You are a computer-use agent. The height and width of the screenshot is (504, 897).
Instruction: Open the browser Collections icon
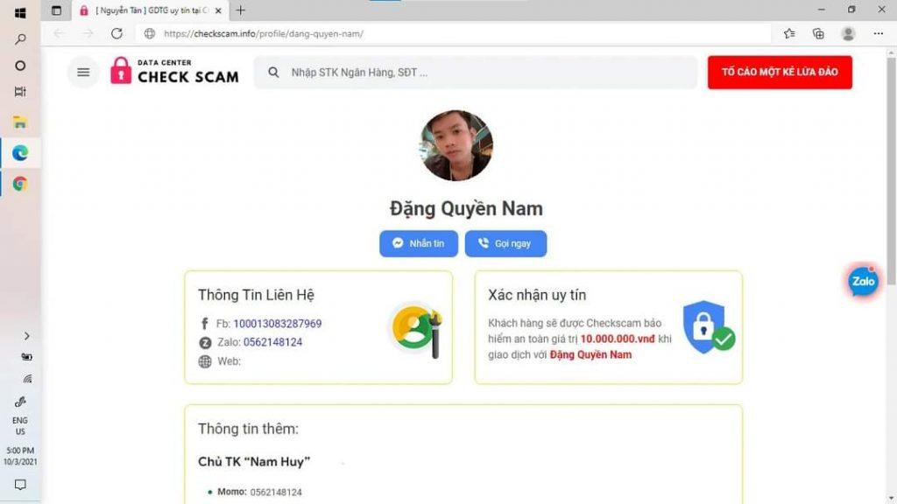click(x=819, y=34)
